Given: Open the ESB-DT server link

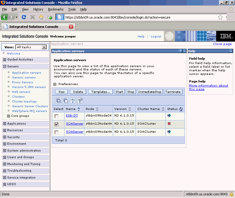Looking at the screenshot, I should (x=72, y=115).
